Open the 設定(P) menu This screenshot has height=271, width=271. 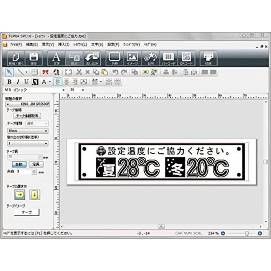[x=113, y=44]
